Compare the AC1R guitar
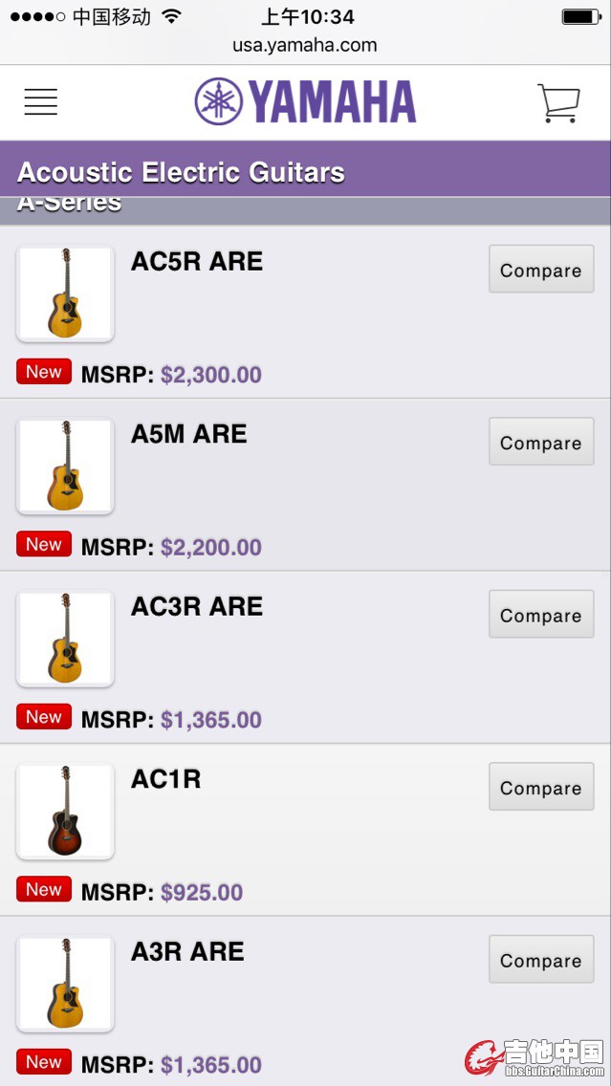The height and width of the screenshot is (1086, 611). tap(541, 786)
